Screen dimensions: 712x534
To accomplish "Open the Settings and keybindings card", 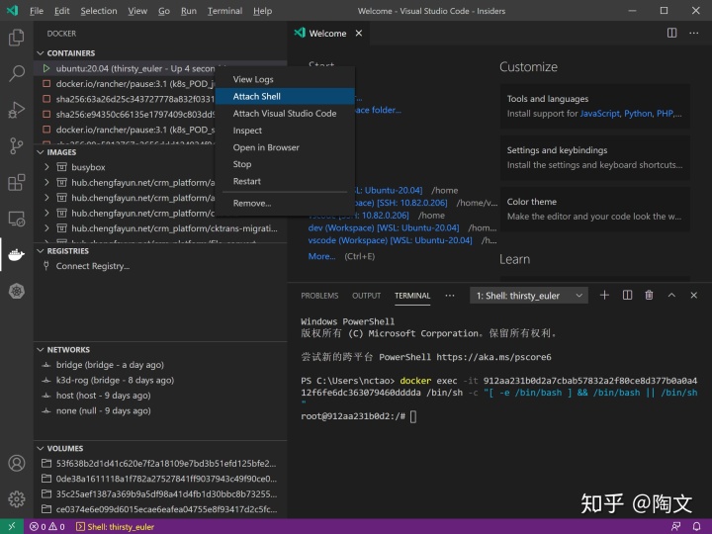I will pos(595,157).
